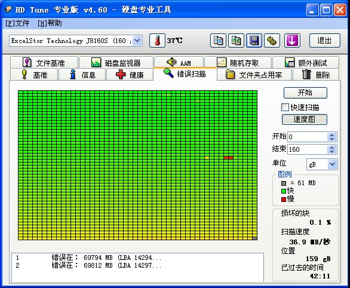Image resolution: width=350 pixels, height=288 pixels.
Task: Click the 开始 start scan button
Action: (305, 93)
